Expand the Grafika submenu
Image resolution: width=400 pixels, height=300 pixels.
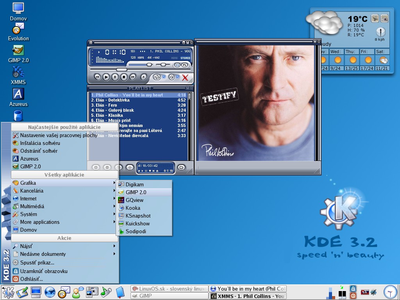(64, 183)
